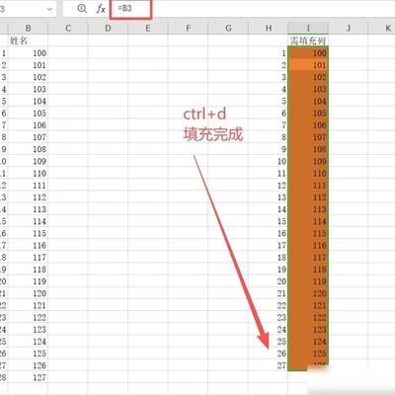
Task: Select column E header
Action: [x=148, y=29]
